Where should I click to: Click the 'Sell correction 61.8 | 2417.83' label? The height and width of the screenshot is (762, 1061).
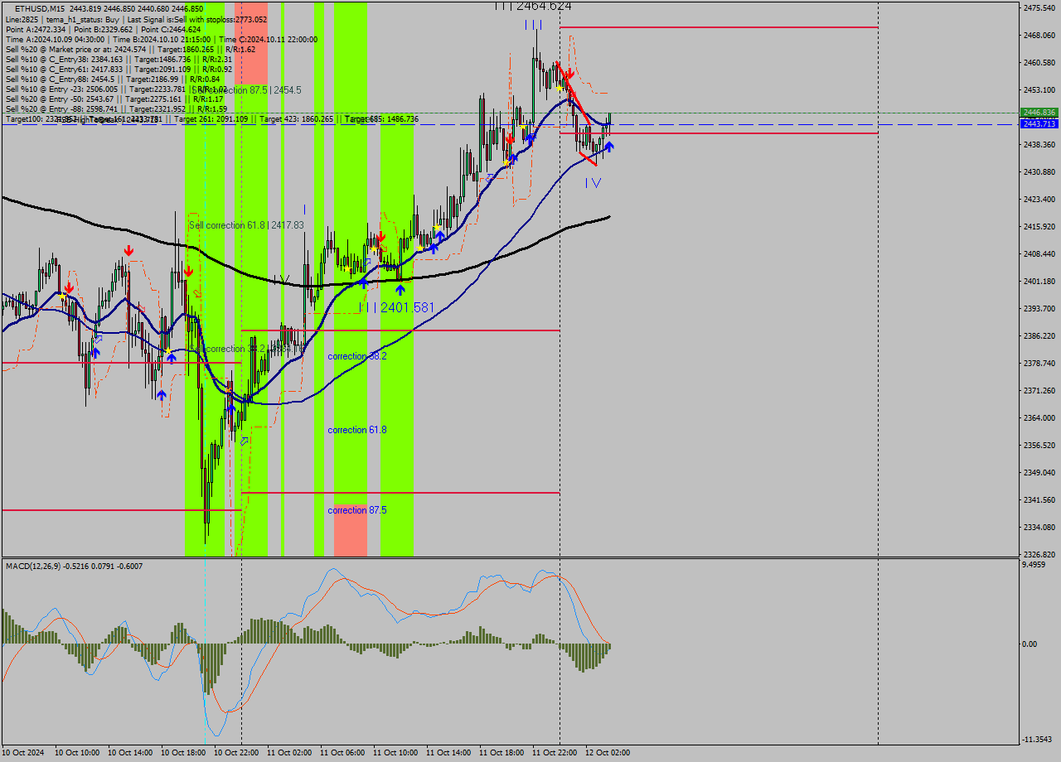click(x=246, y=225)
